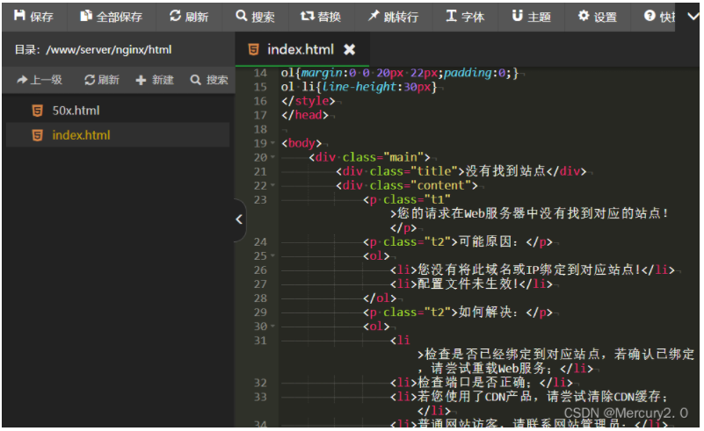Close the index.html tab with the X

click(349, 49)
